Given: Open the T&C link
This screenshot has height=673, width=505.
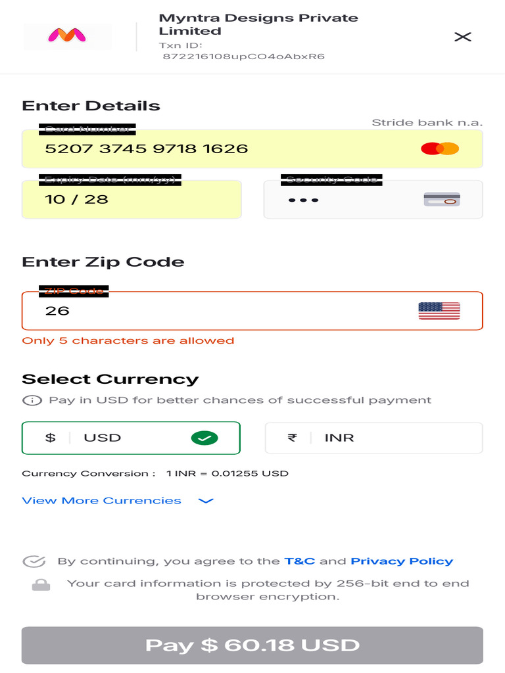Looking at the screenshot, I should 299,561.
